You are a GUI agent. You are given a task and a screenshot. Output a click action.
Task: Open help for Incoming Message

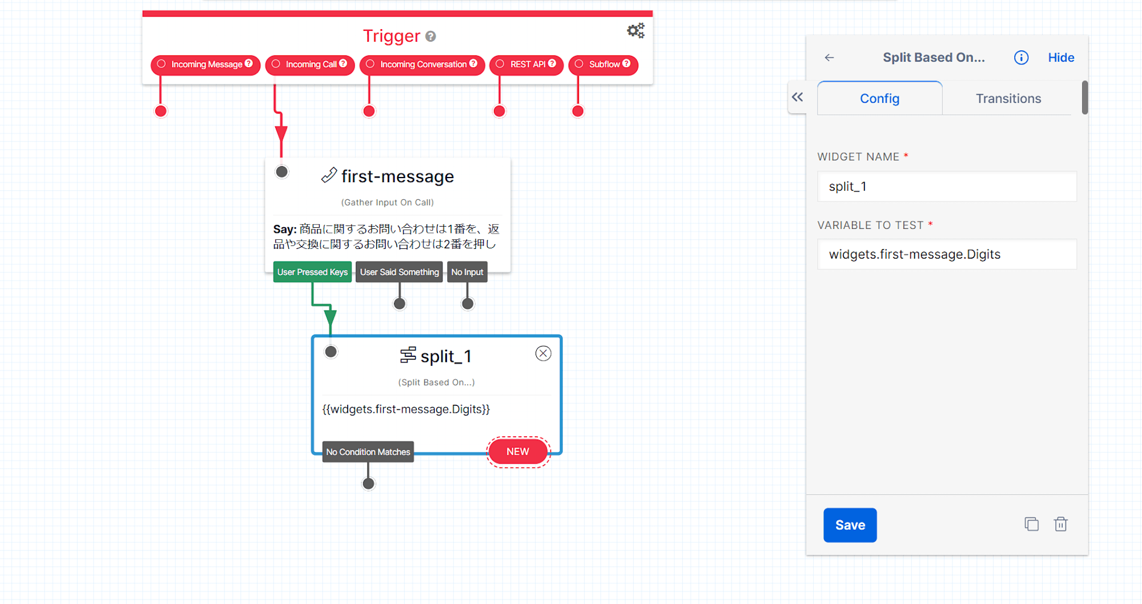pos(249,63)
